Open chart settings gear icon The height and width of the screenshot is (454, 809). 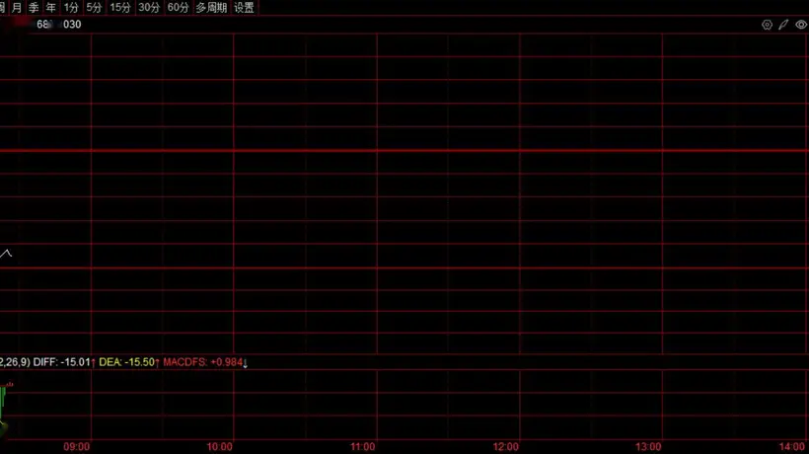tap(767, 25)
